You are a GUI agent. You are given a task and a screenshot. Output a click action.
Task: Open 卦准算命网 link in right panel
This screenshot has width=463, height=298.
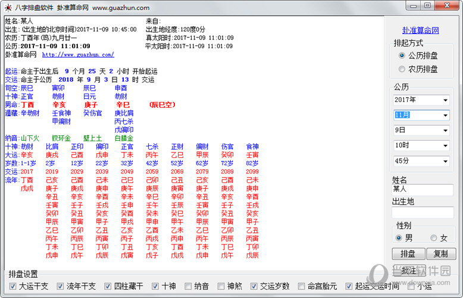420,30
